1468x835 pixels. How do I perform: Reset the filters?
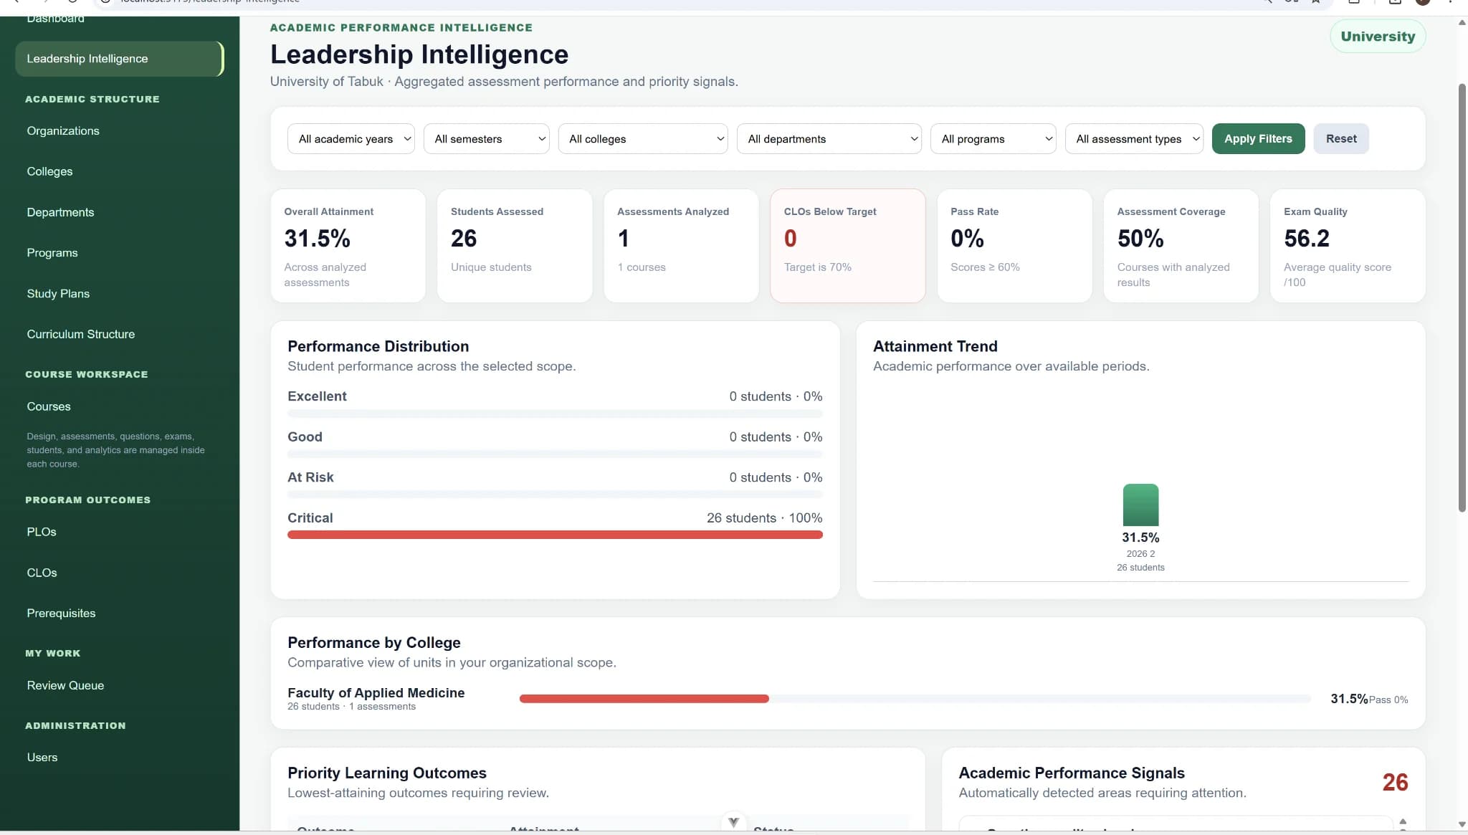click(1341, 139)
